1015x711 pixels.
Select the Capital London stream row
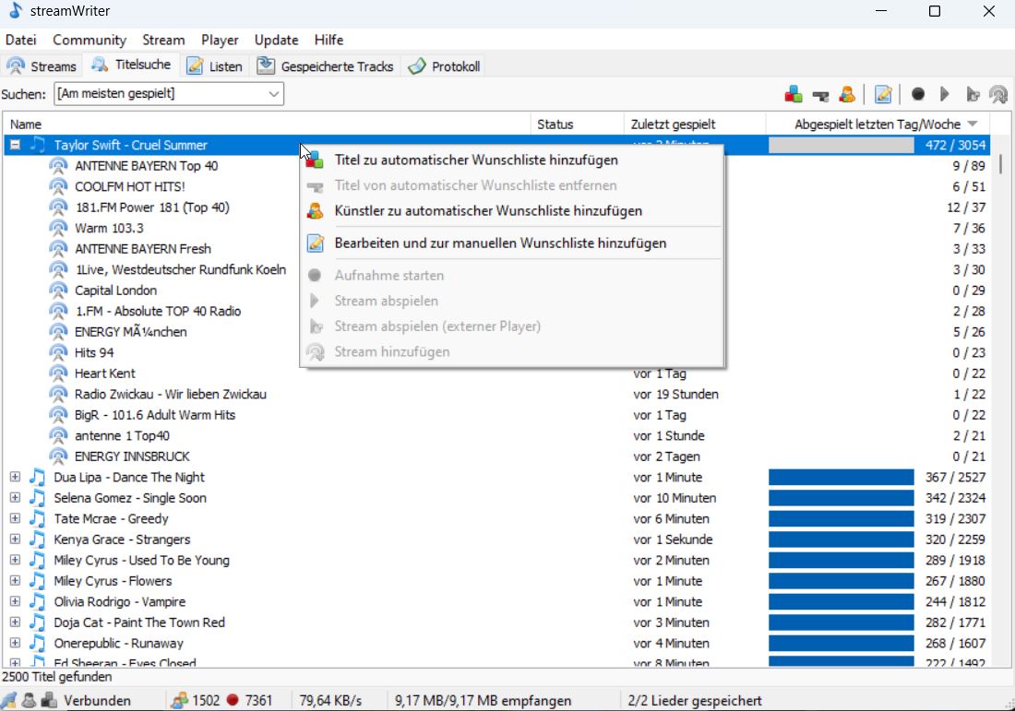(115, 290)
